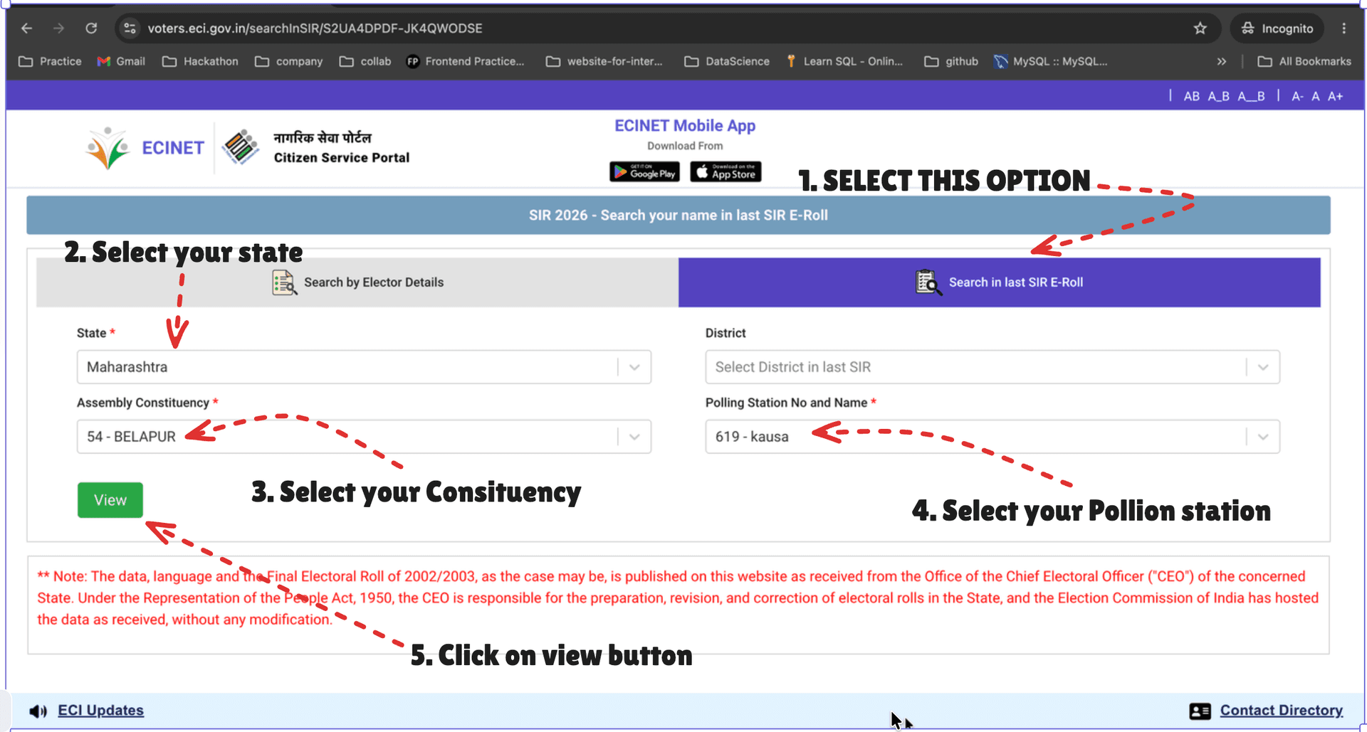Expand Polling Station chevron arrow

click(1263, 437)
